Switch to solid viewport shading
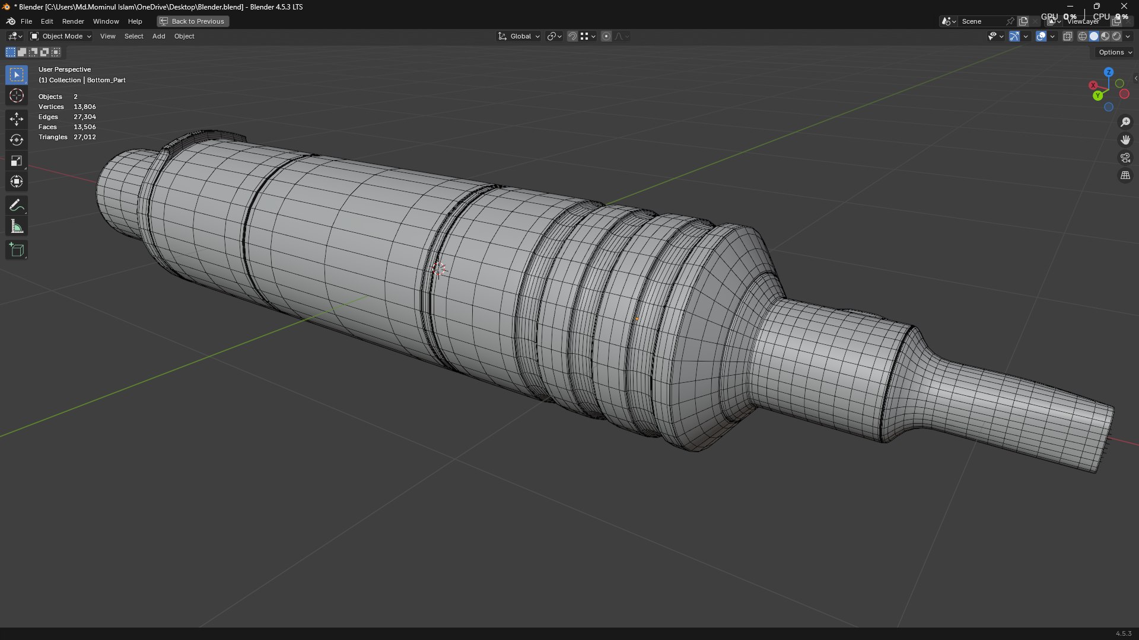Viewport: 1139px width, 640px height. pyautogui.click(x=1094, y=36)
